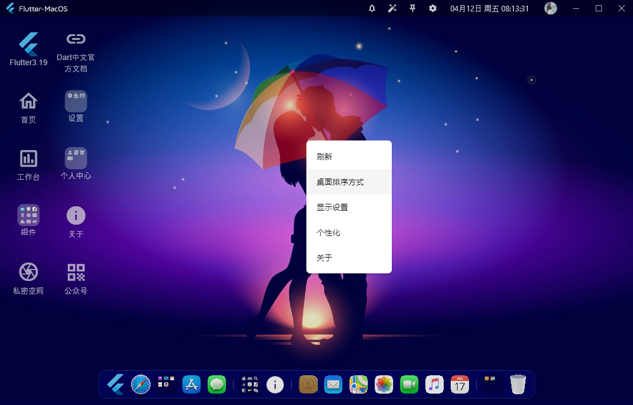Select 刷新 in the context menu
This screenshot has width=633, height=405.
click(x=349, y=156)
